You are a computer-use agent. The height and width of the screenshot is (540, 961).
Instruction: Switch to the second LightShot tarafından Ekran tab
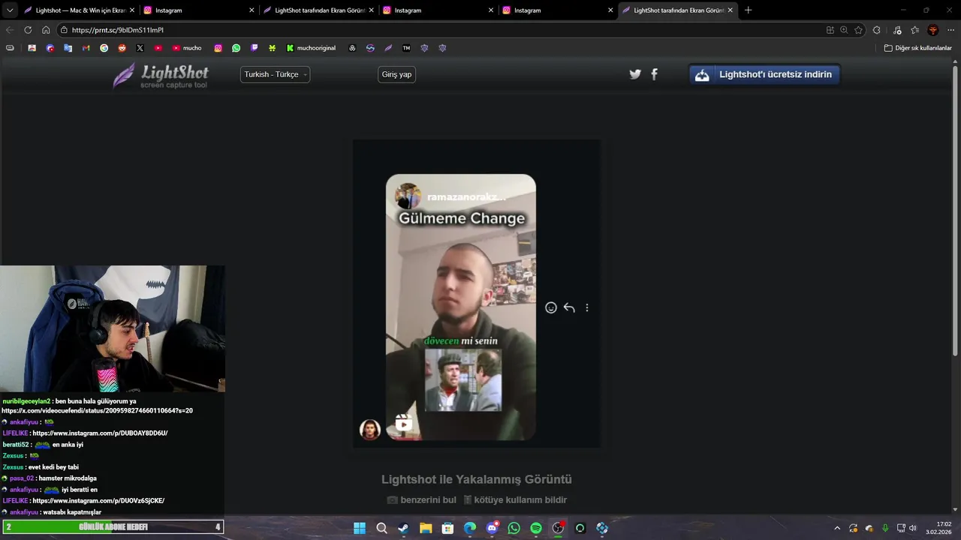[x=679, y=10]
